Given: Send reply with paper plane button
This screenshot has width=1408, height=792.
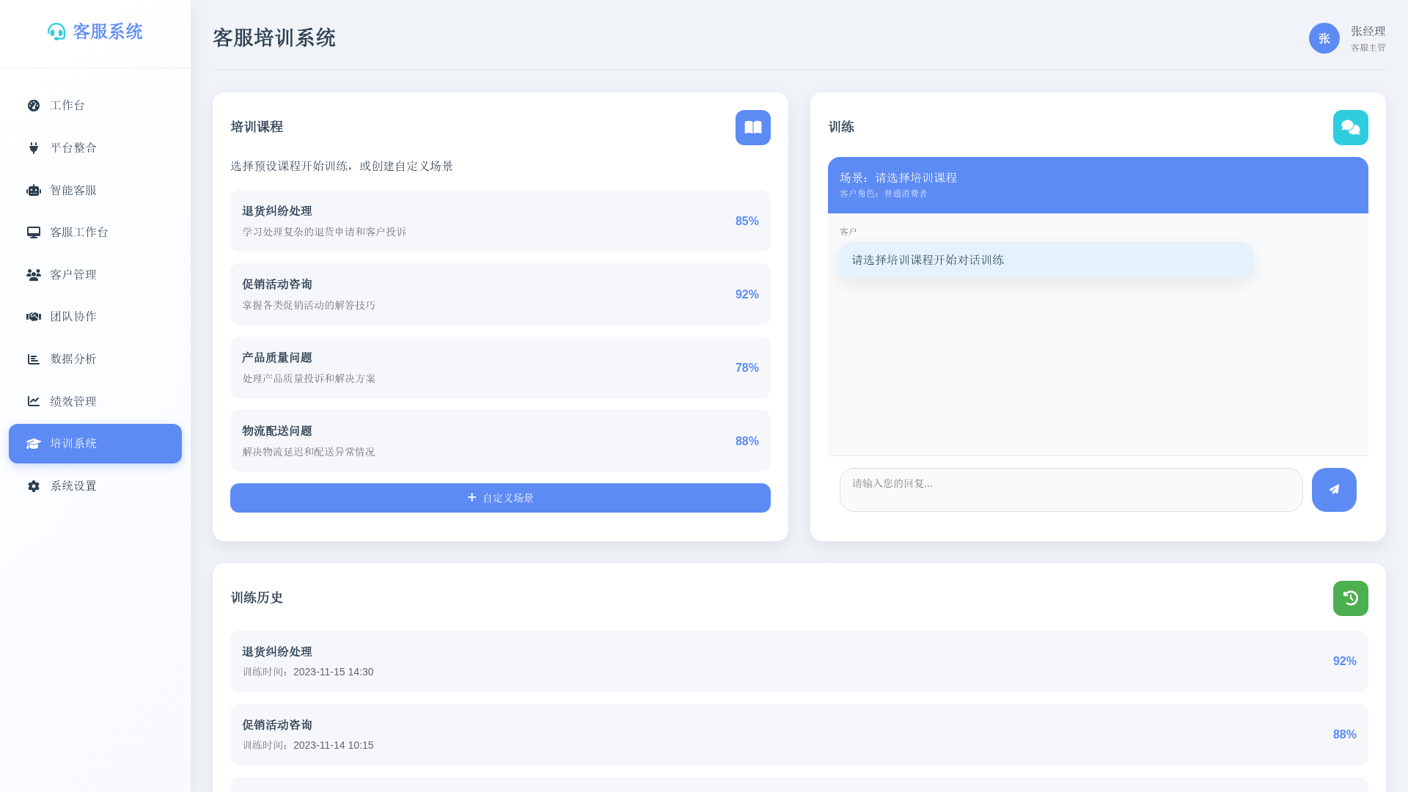Looking at the screenshot, I should [x=1333, y=490].
